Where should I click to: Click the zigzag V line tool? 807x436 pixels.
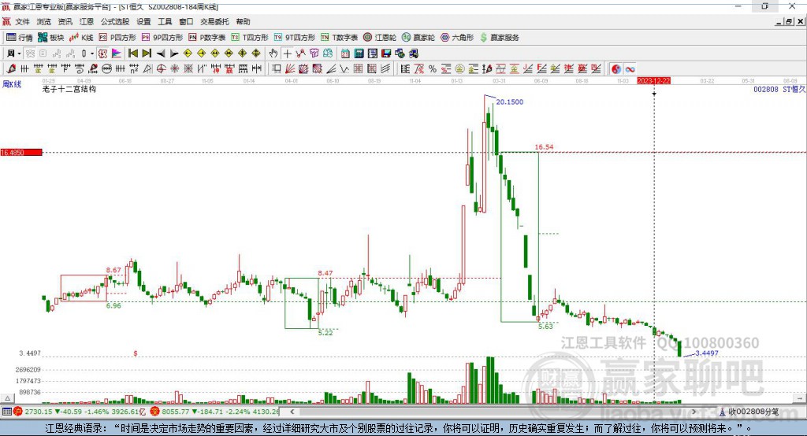[344, 69]
